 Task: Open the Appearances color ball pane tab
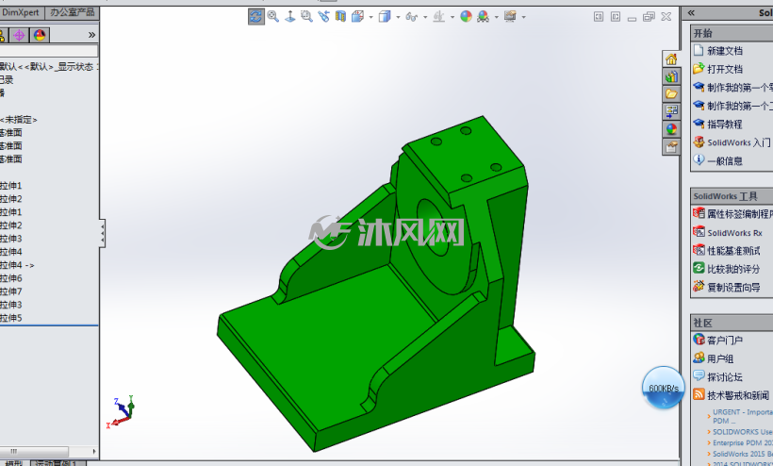(x=671, y=129)
